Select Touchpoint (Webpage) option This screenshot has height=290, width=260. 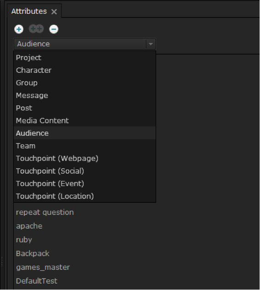click(x=85, y=159)
